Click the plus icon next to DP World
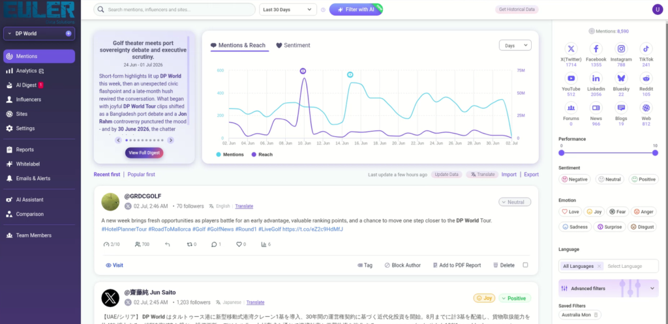The image size is (668, 324). click(68, 33)
